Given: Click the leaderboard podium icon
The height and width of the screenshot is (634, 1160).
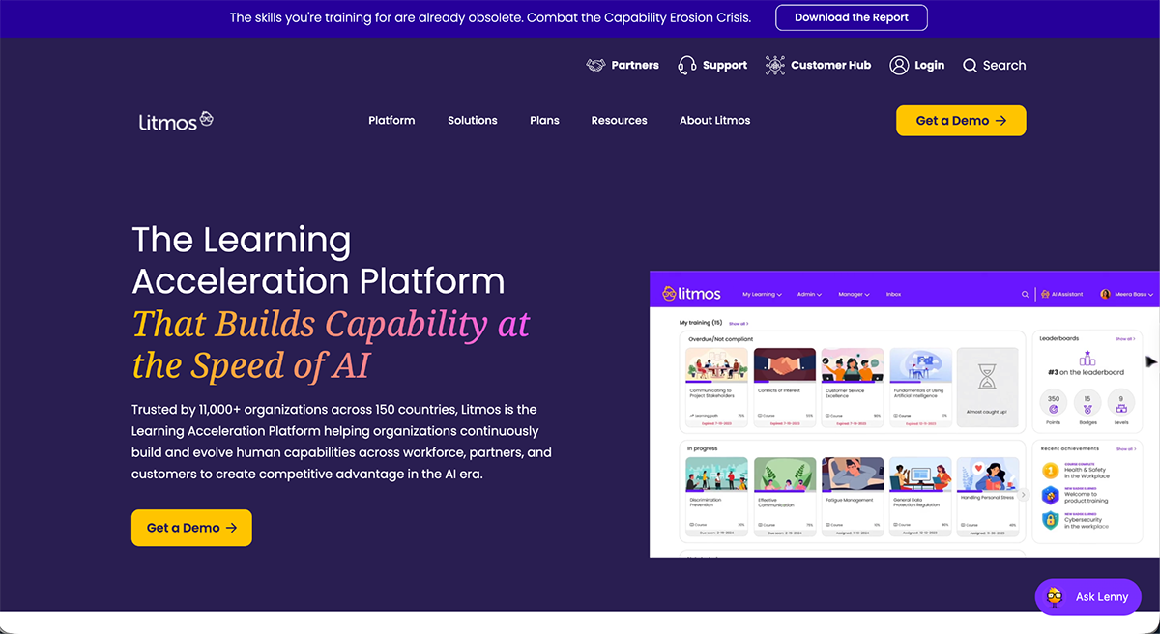Looking at the screenshot, I should tap(1087, 359).
